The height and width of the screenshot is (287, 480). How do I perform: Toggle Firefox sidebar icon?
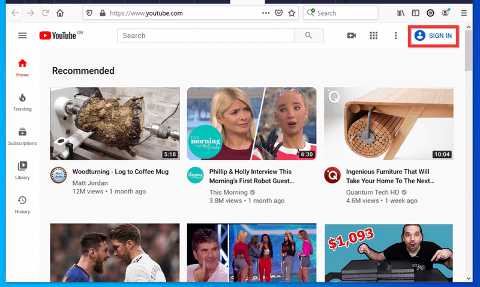[415, 13]
